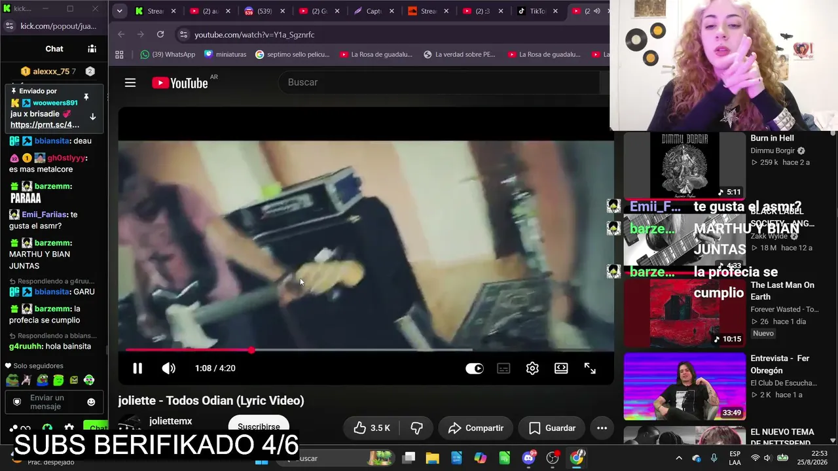Open the emoji picker in Kick chat
The width and height of the screenshot is (838, 471).
tap(91, 402)
